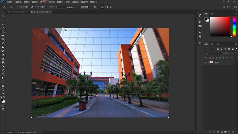Select the Horizontal Type tool
The width and height of the screenshot is (238, 134).
3,74
